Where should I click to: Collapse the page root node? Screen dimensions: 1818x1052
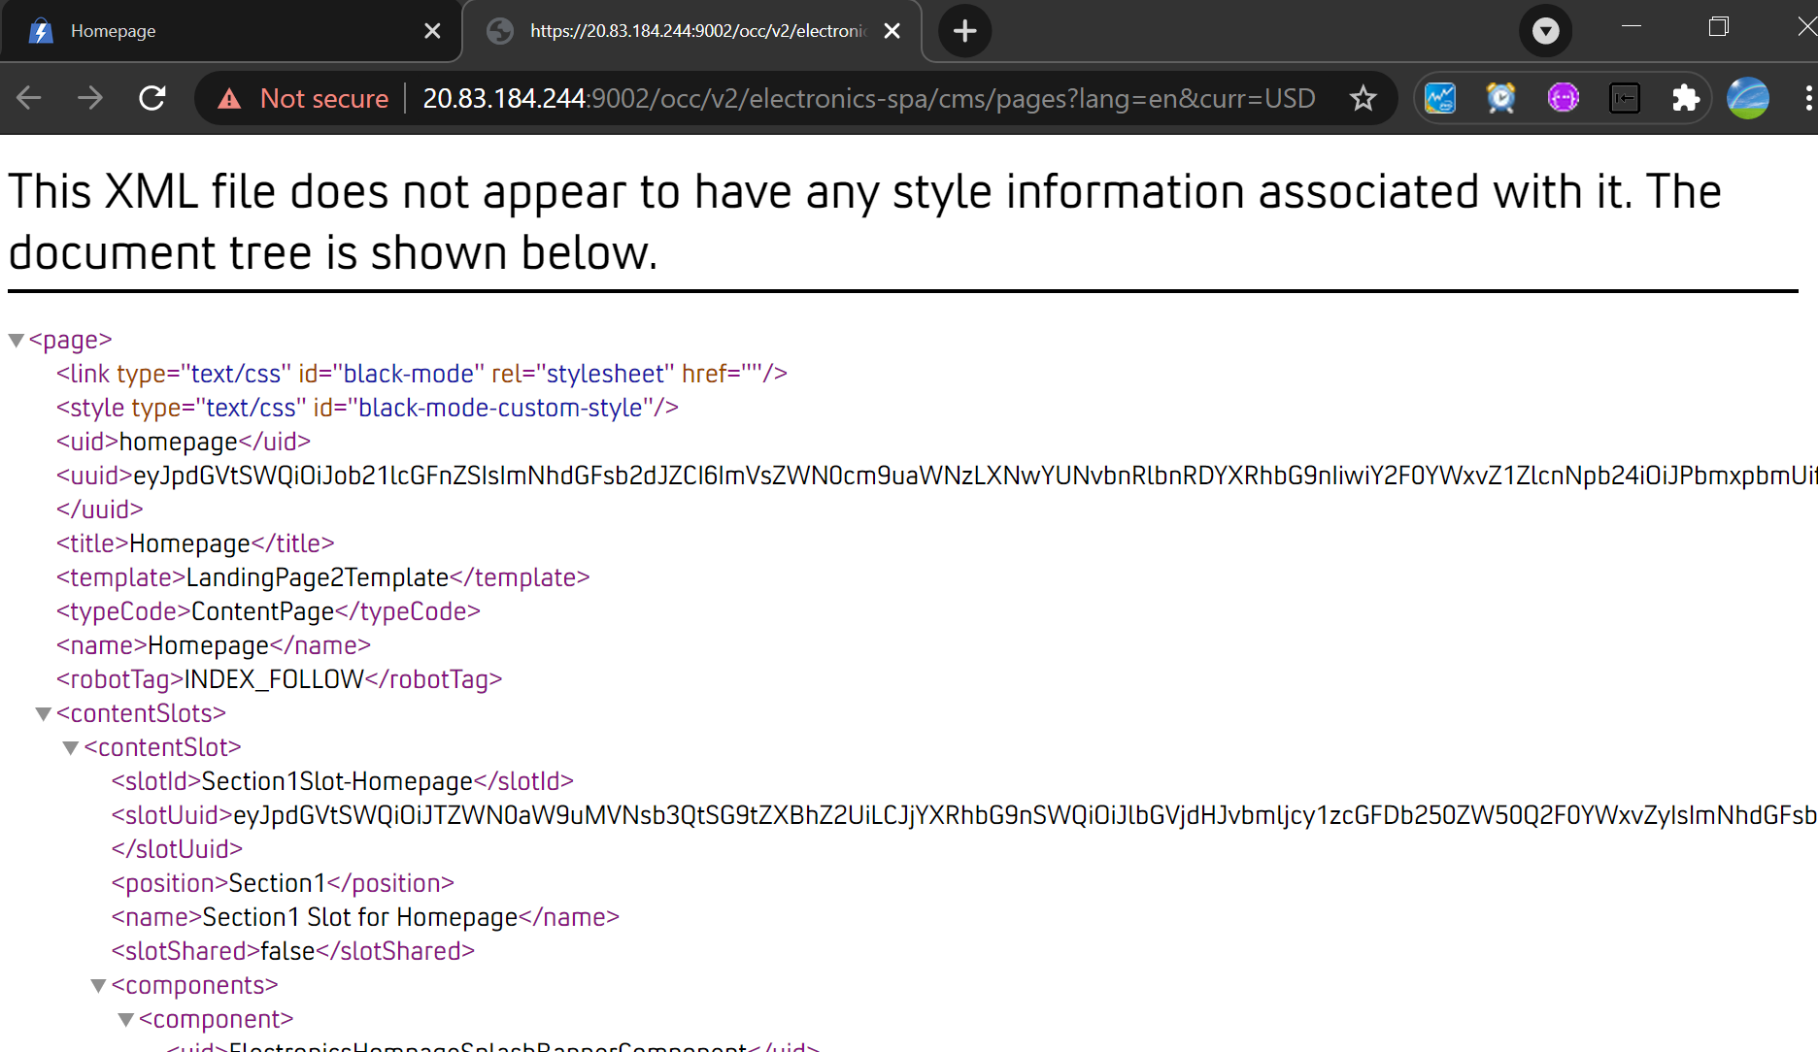pyautogui.click(x=17, y=341)
